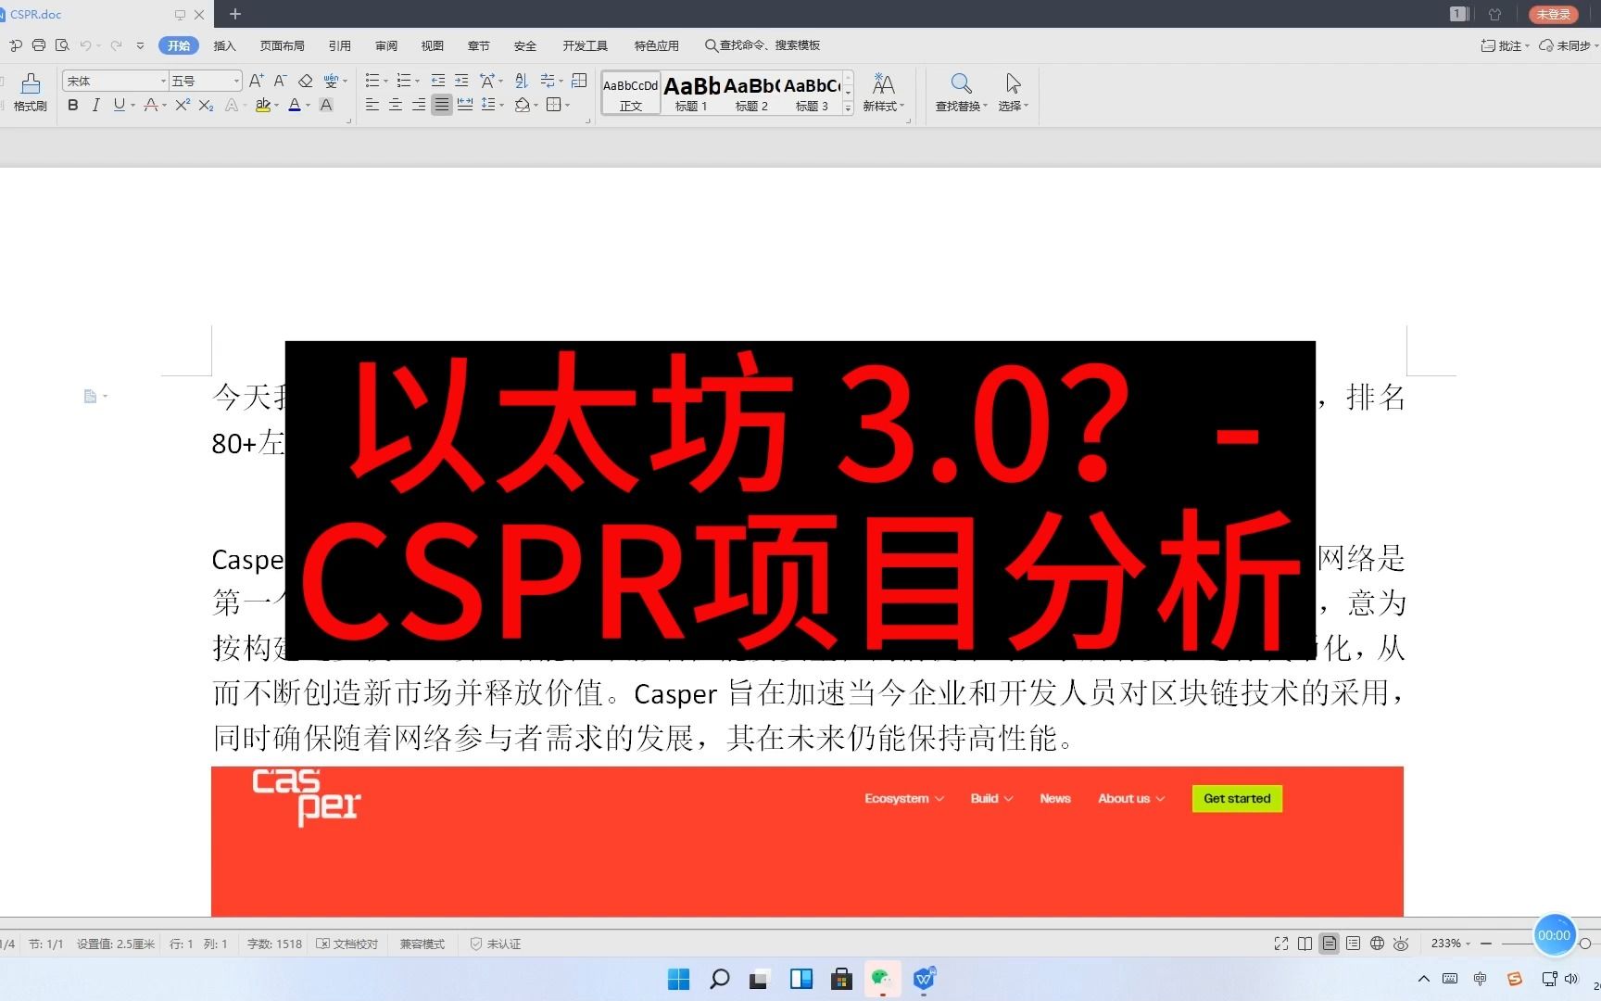The image size is (1601, 1001).
Task: Expand highlight color dropdown arrow
Action: (x=276, y=106)
